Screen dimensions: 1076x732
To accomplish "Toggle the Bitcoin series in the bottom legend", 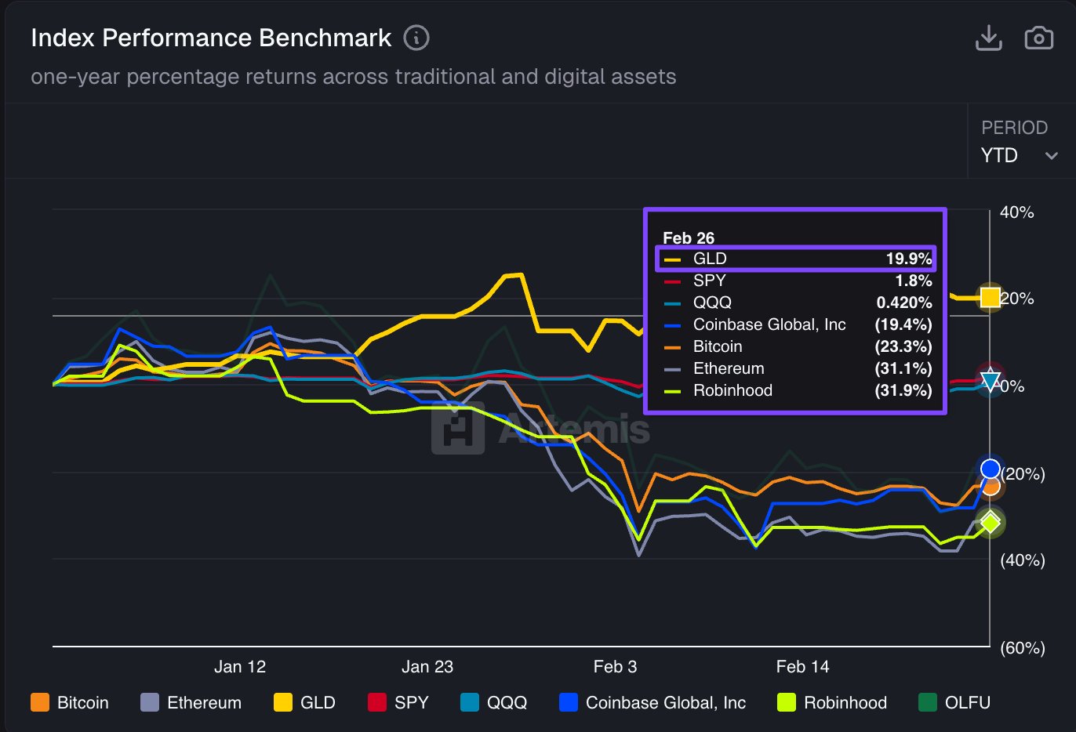I will [70, 702].
